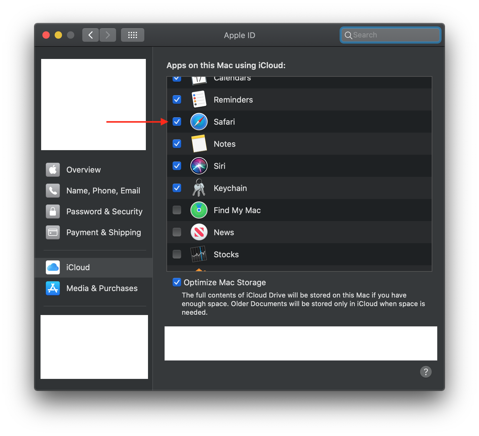Close the Apple ID window
This screenshot has width=479, height=436.
pyautogui.click(x=46, y=35)
